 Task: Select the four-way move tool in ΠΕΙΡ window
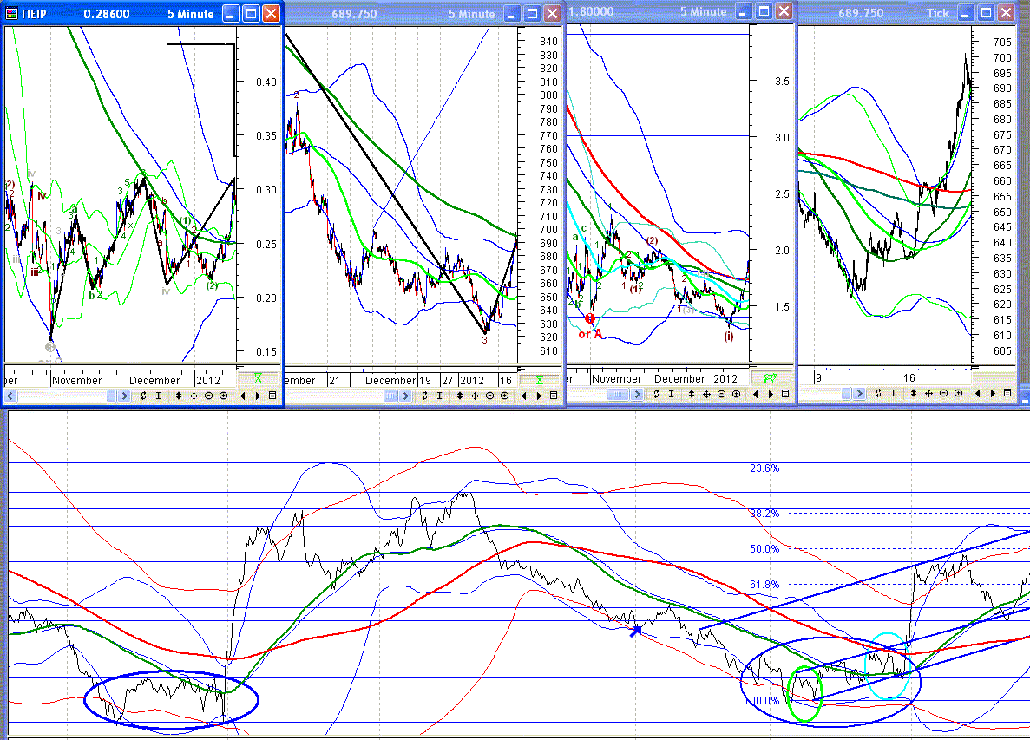point(194,396)
